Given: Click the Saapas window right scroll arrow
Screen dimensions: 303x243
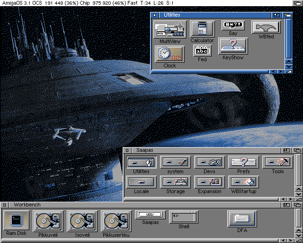Looking at the screenshot, I should (x=291, y=199).
